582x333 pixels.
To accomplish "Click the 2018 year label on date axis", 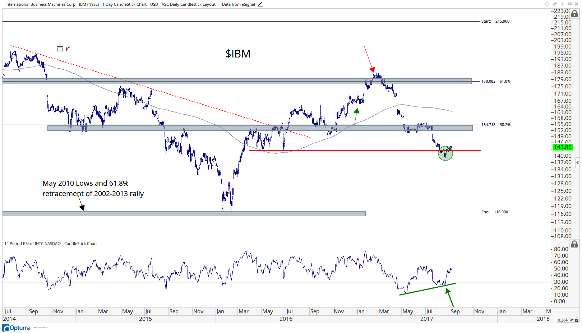I will tap(543, 319).
